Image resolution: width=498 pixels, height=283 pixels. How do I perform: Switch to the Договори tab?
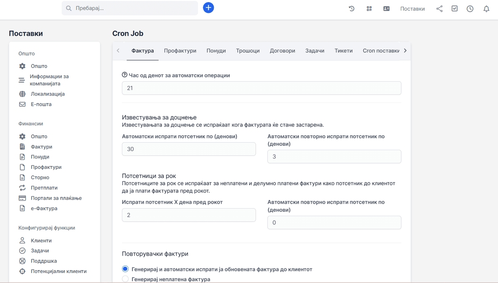coord(283,51)
